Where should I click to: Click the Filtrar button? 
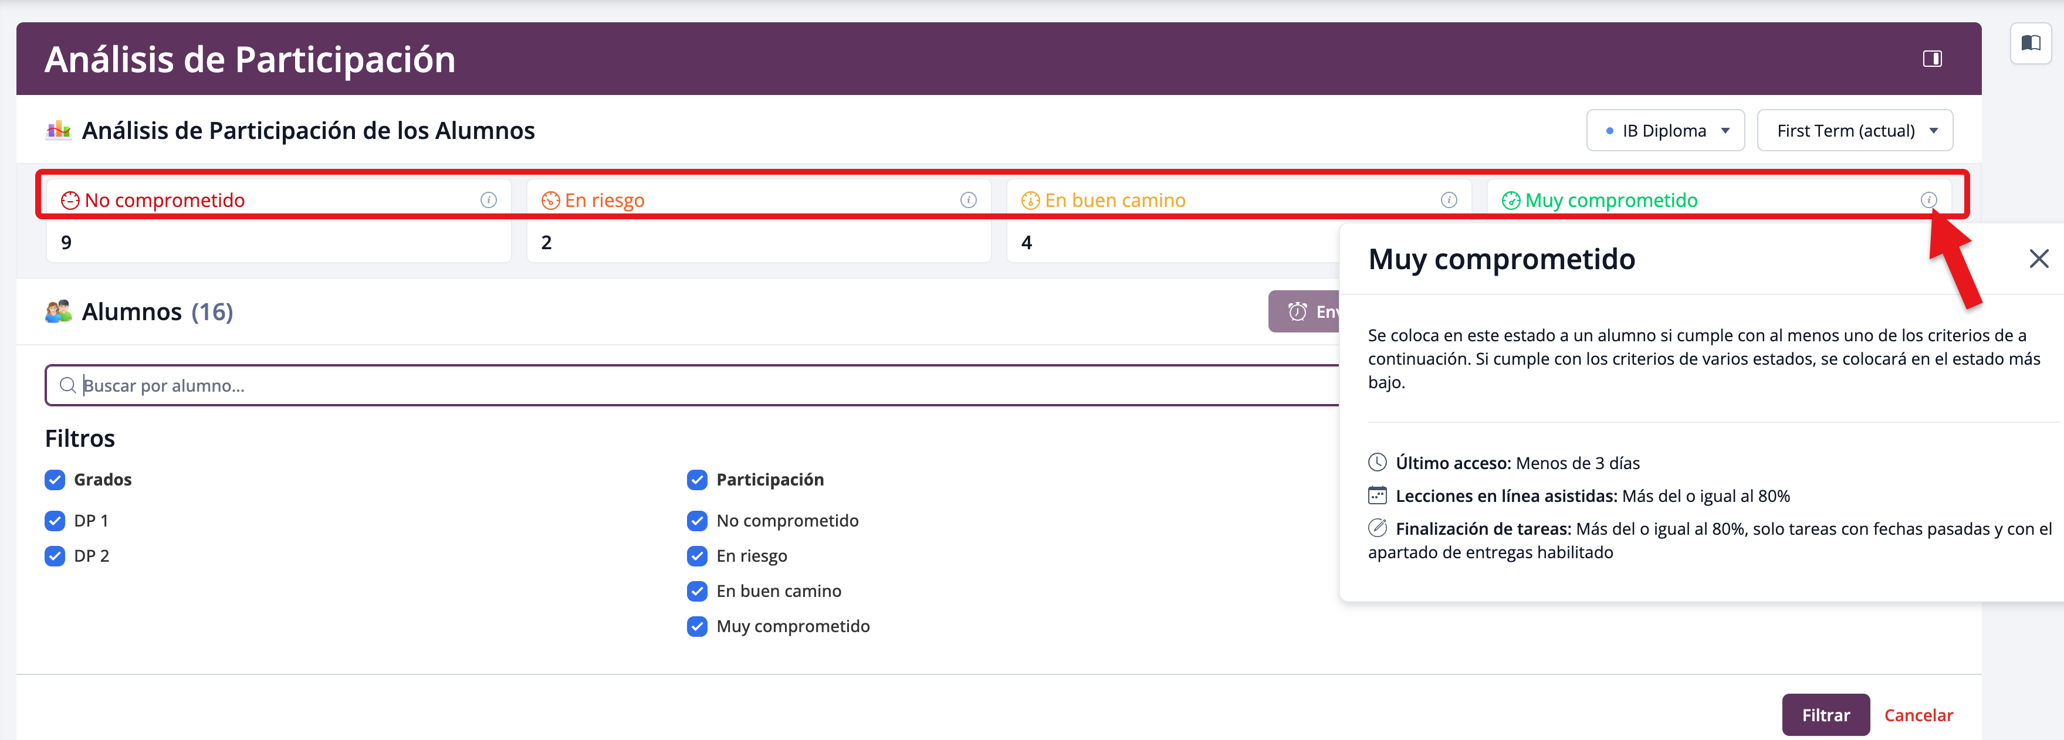1825,715
